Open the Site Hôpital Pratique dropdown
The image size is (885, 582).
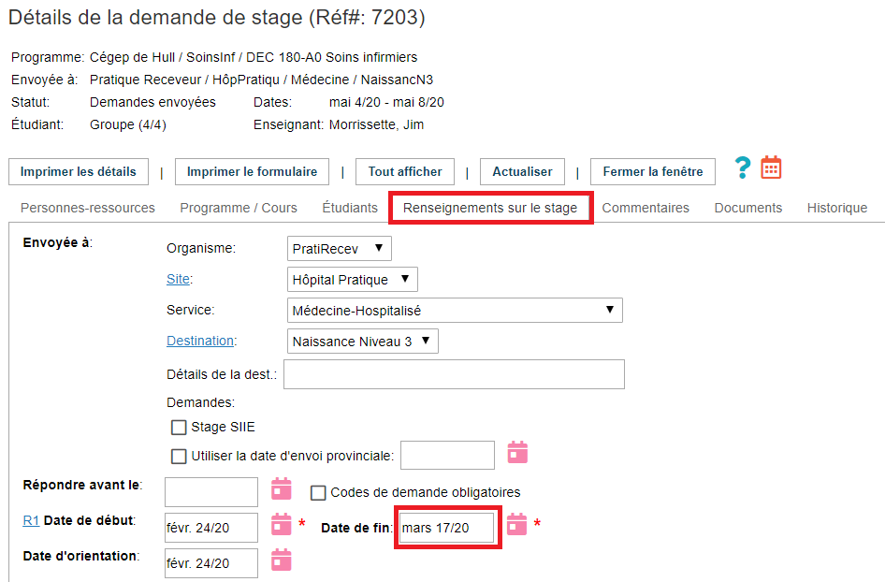coord(353,279)
